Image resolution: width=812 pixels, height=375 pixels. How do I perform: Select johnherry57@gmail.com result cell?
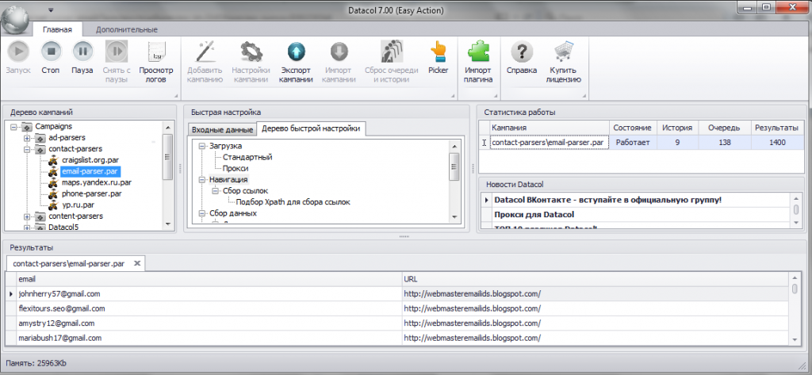tap(209, 293)
